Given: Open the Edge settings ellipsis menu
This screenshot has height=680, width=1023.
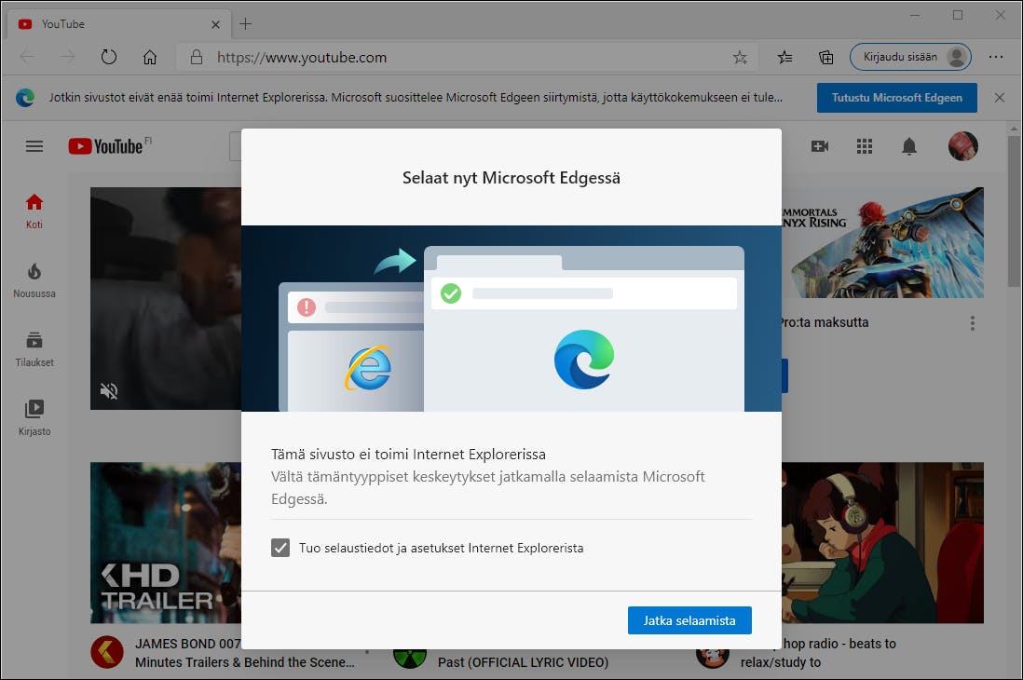Looking at the screenshot, I should (996, 58).
